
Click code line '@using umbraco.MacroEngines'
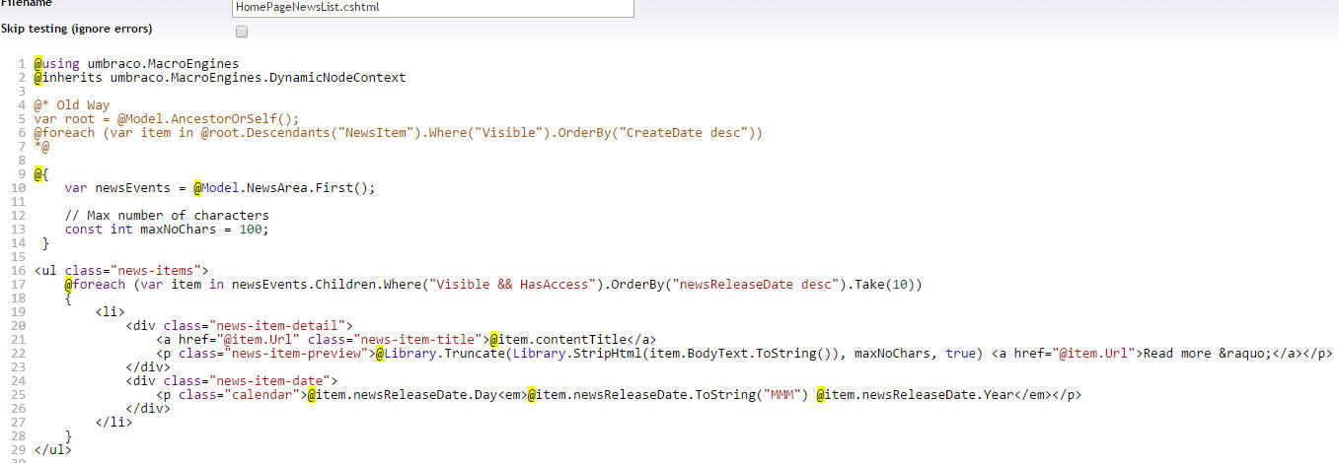pos(136,64)
